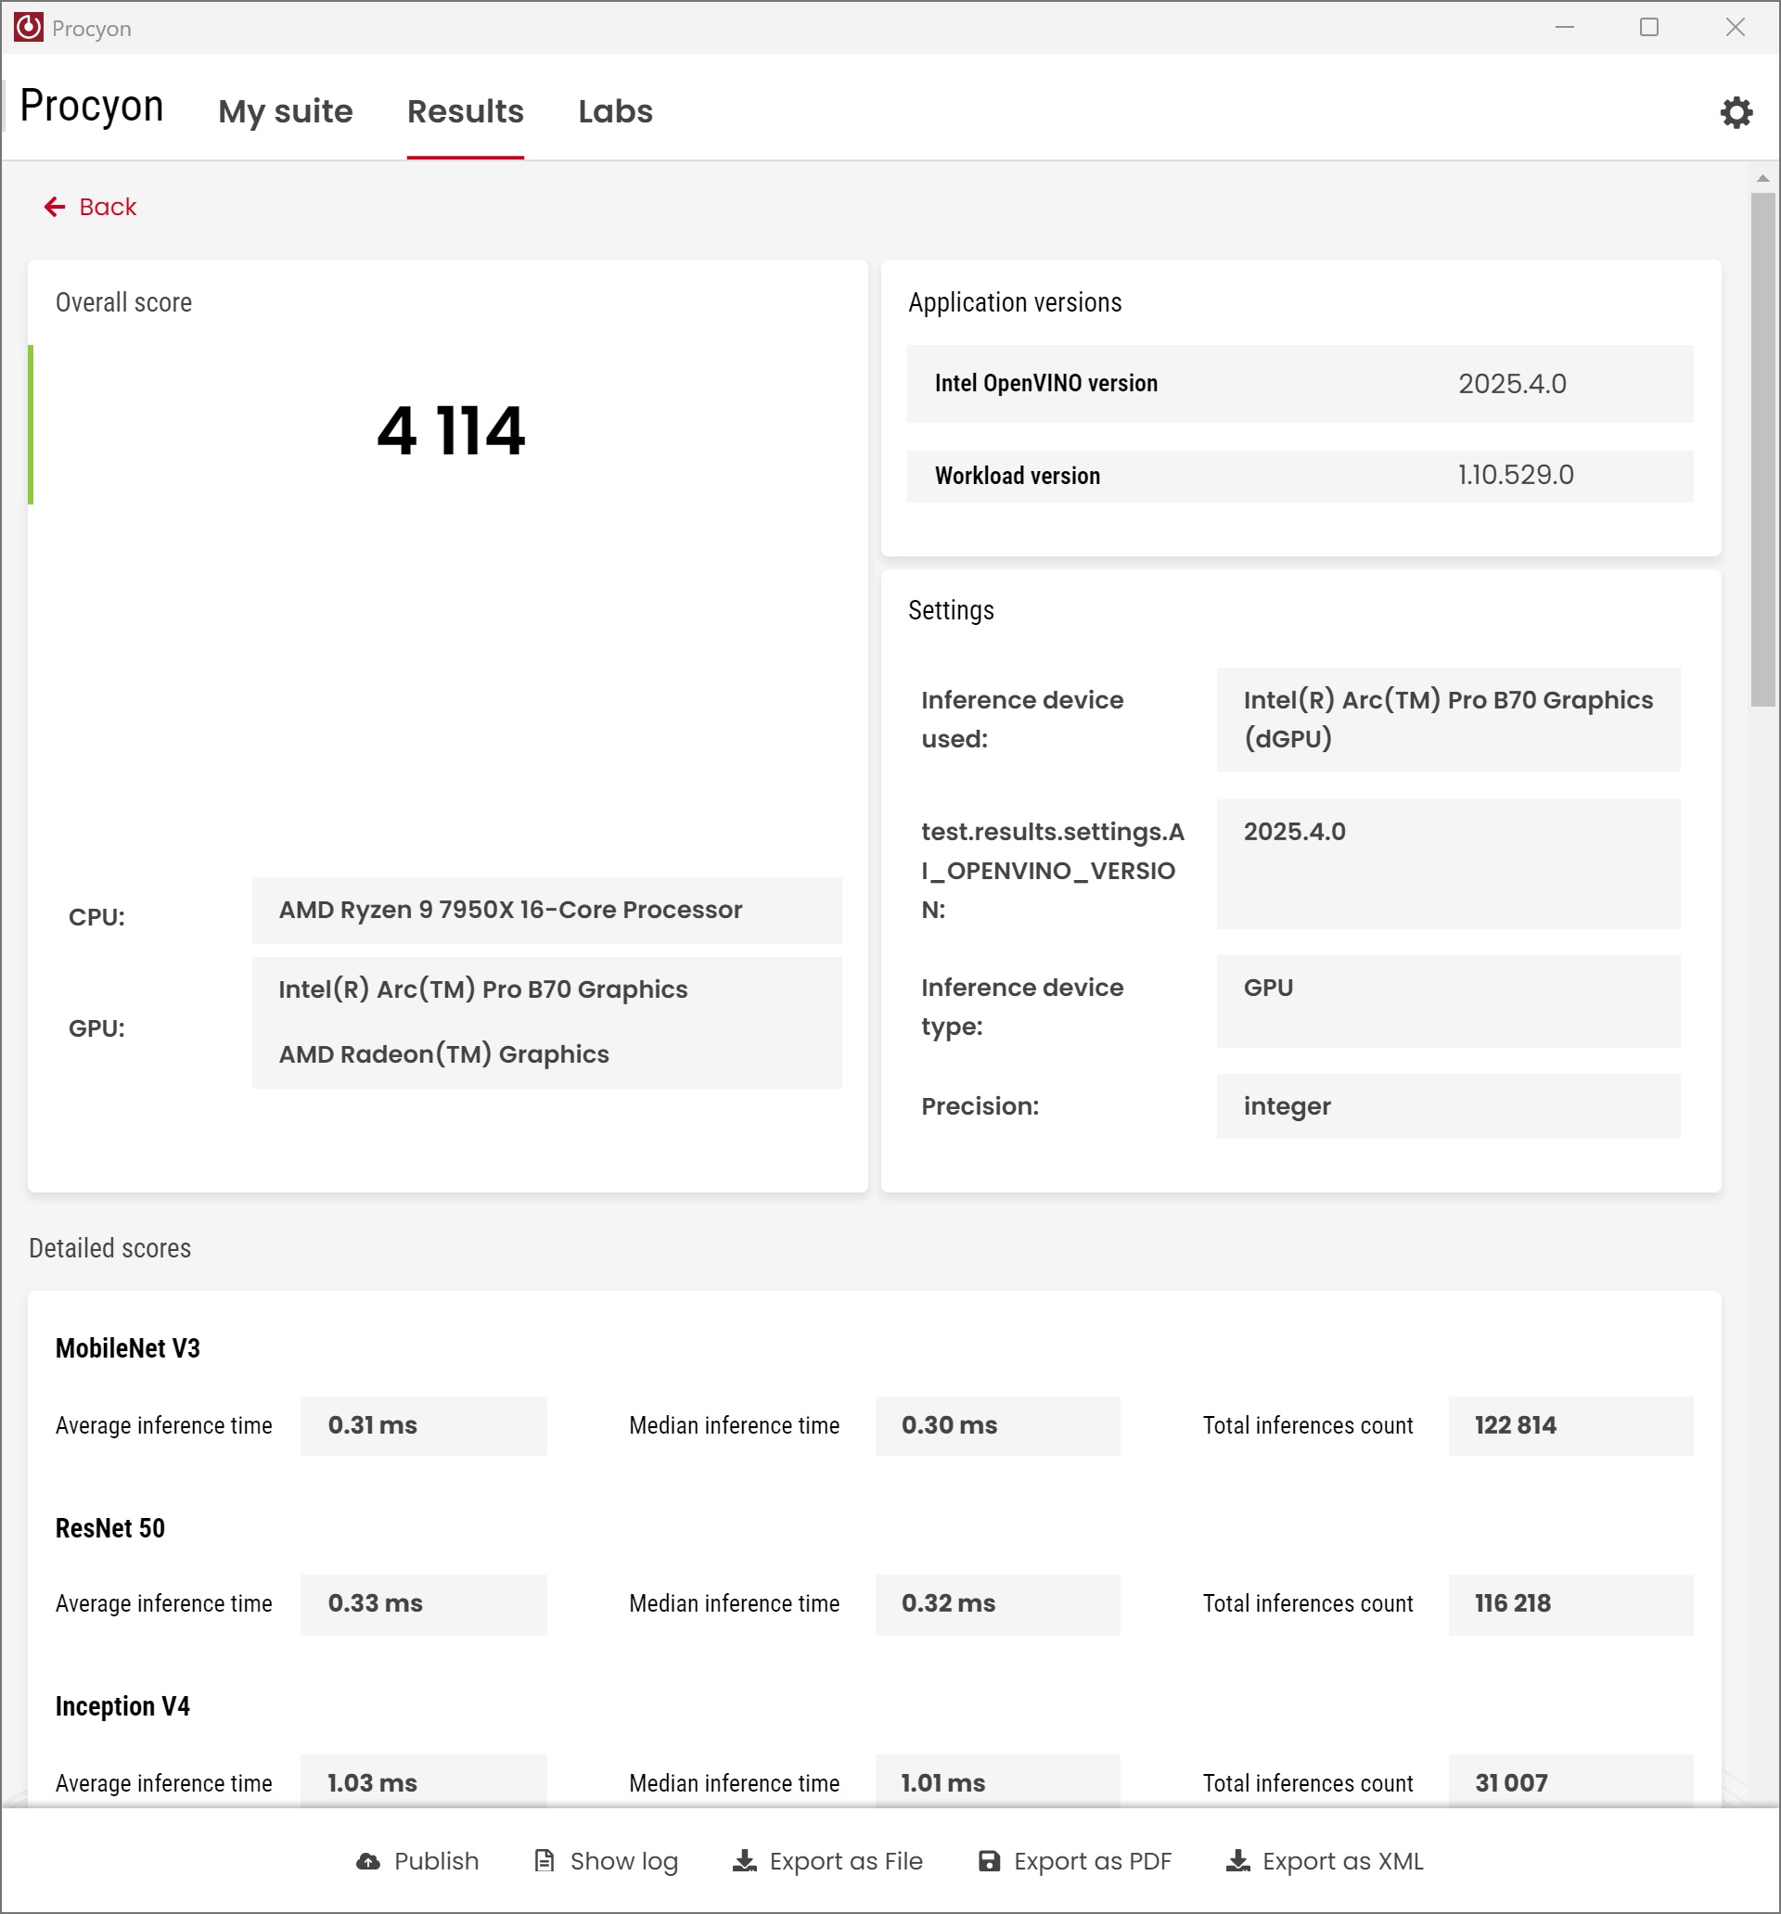The width and height of the screenshot is (1781, 1914).
Task: Switch to the My suite tab
Action: 285,110
